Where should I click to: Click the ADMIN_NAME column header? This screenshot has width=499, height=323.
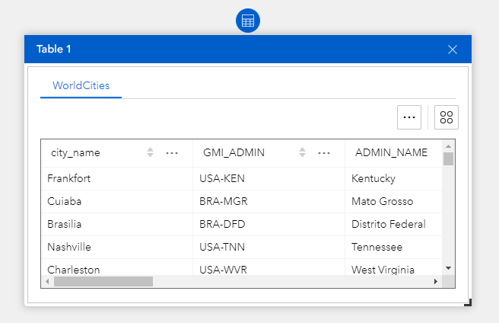click(x=391, y=152)
